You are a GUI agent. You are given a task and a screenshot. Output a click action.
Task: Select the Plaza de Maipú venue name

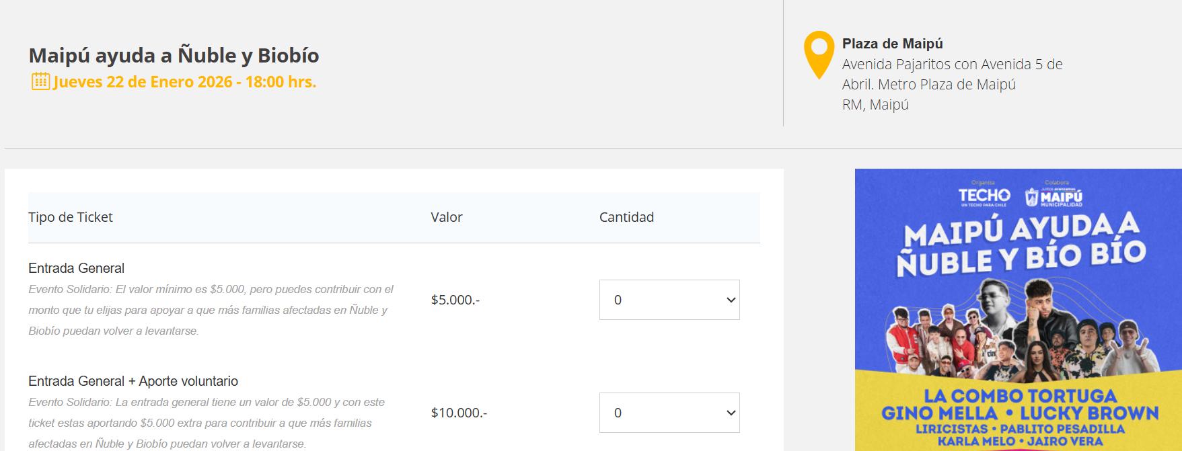point(892,44)
